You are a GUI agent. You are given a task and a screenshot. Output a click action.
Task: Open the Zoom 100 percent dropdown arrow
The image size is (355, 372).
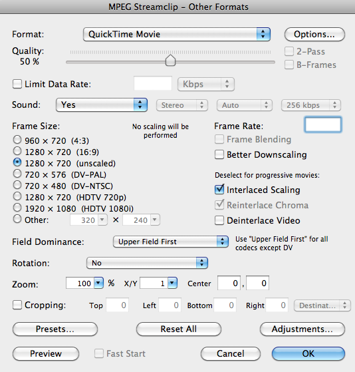pos(98,283)
